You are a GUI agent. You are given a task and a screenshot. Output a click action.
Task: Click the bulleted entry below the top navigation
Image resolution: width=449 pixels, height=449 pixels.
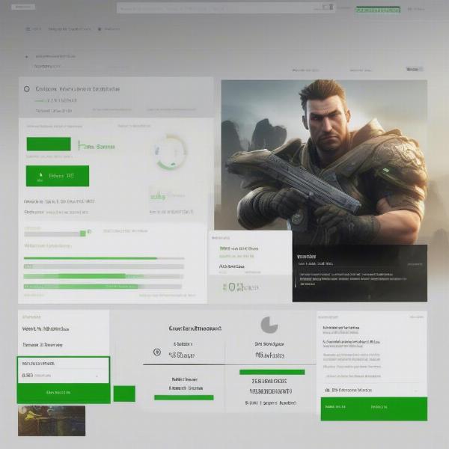[51, 56]
